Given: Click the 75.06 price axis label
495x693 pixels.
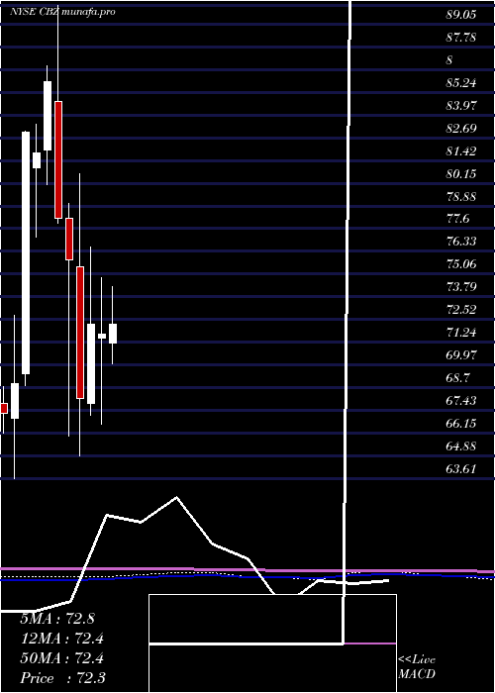Looking at the screenshot, I should point(461,264).
